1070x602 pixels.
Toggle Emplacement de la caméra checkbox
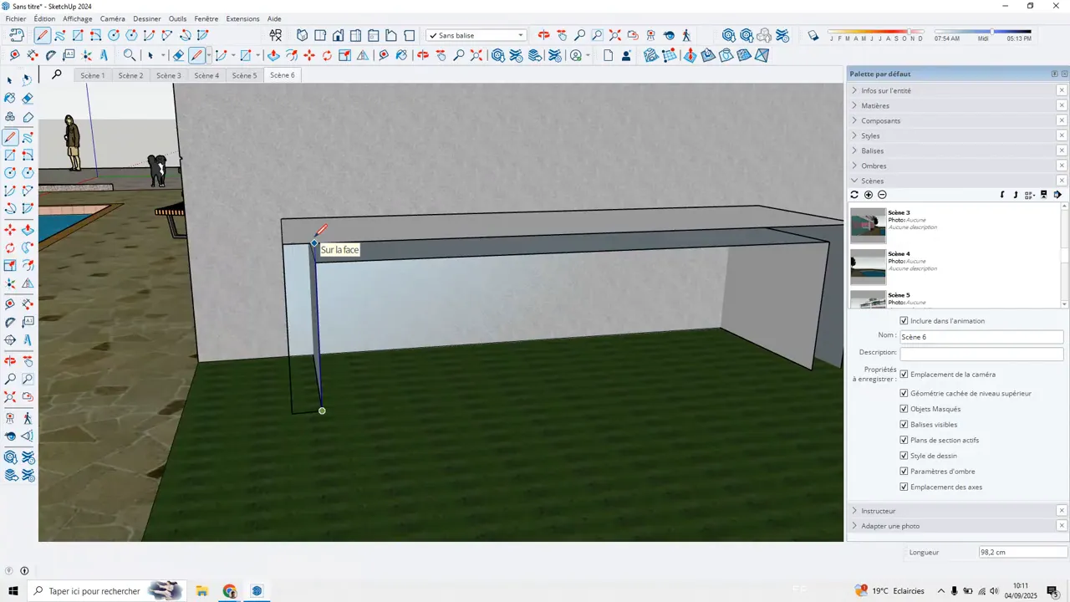(x=904, y=375)
